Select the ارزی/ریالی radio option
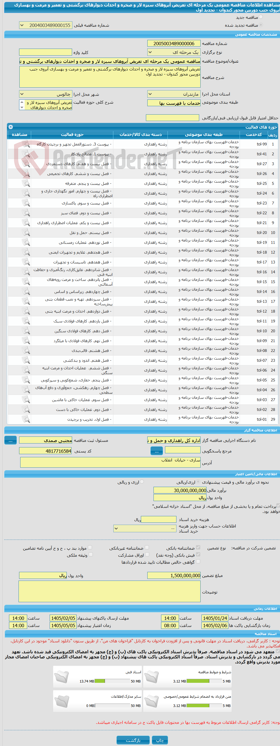The height and width of the screenshot is (746, 280). tap(198, 482)
